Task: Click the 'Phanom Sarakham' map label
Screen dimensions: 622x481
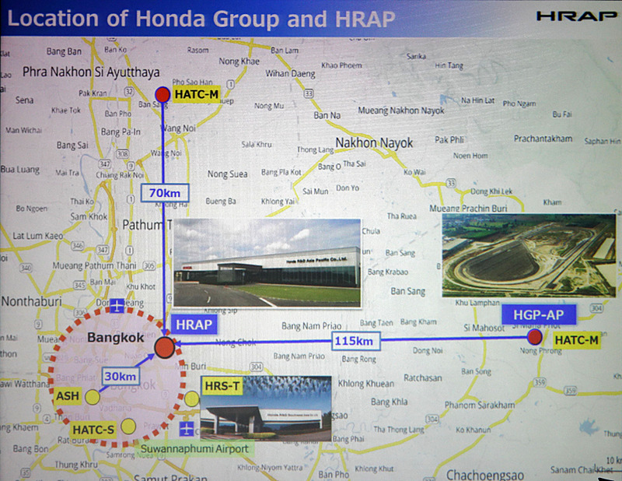Action: pos(480,406)
